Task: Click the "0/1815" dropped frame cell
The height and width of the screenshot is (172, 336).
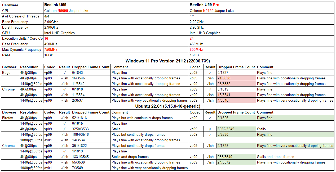Action: [91, 124]
